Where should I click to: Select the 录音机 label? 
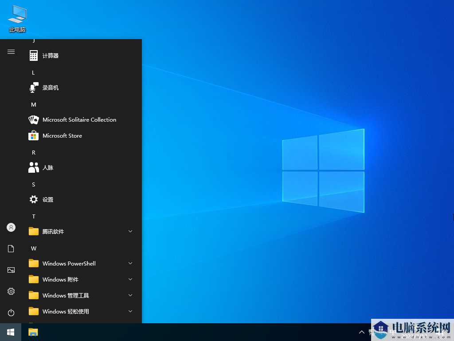click(51, 87)
